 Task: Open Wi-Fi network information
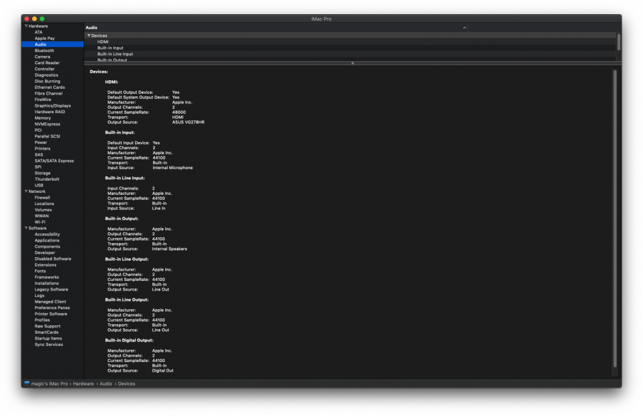pos(40,222)
